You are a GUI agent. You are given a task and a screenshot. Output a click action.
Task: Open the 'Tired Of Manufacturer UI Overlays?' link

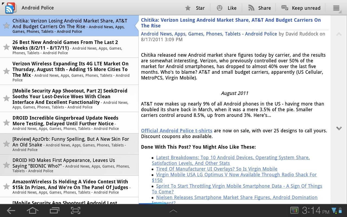click(217, 169)
